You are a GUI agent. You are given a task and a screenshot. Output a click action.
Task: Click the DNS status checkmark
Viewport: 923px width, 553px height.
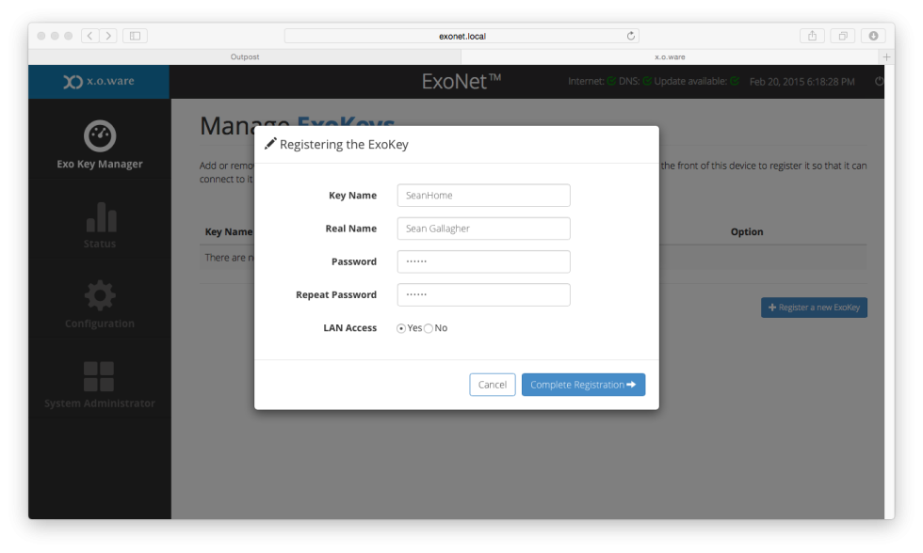click(x=647, y=82)
